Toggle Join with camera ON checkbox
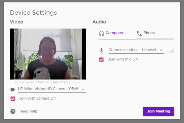The width and height of the screenshot is (184, 123). [x=13, y=99]
